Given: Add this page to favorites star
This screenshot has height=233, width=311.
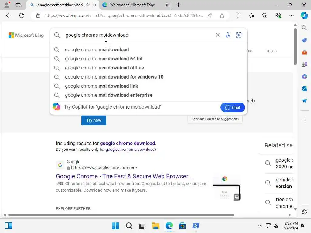Looking at the screenshot, I should tap(222, 15).
